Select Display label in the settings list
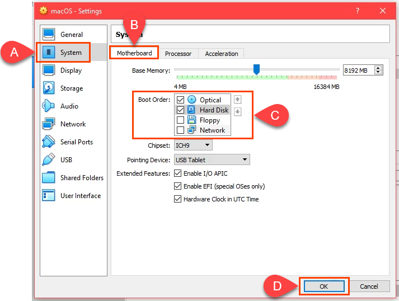The width and height of the screenshot is (399, 301). (71, 70)
